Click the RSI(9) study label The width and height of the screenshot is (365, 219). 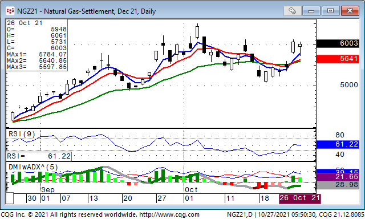tap(22, 134)
